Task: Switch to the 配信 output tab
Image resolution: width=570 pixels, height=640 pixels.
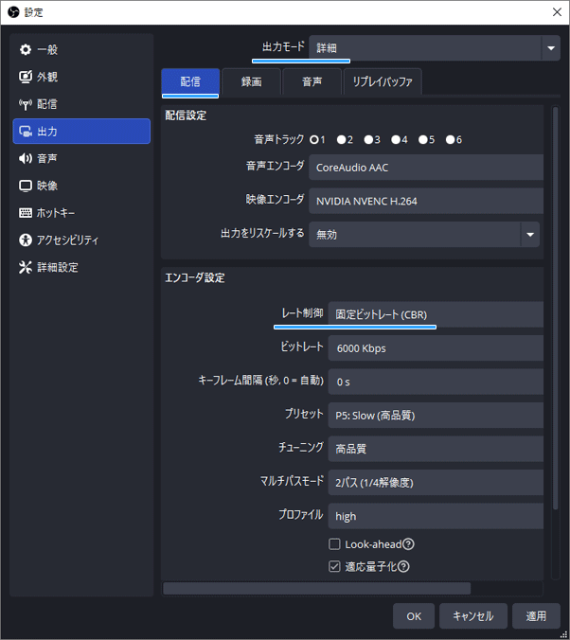Action: (x=190, y=81)
